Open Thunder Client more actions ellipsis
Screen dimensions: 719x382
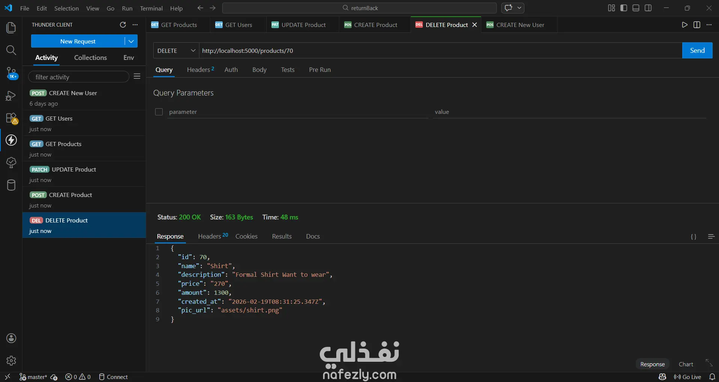[135, 25]
